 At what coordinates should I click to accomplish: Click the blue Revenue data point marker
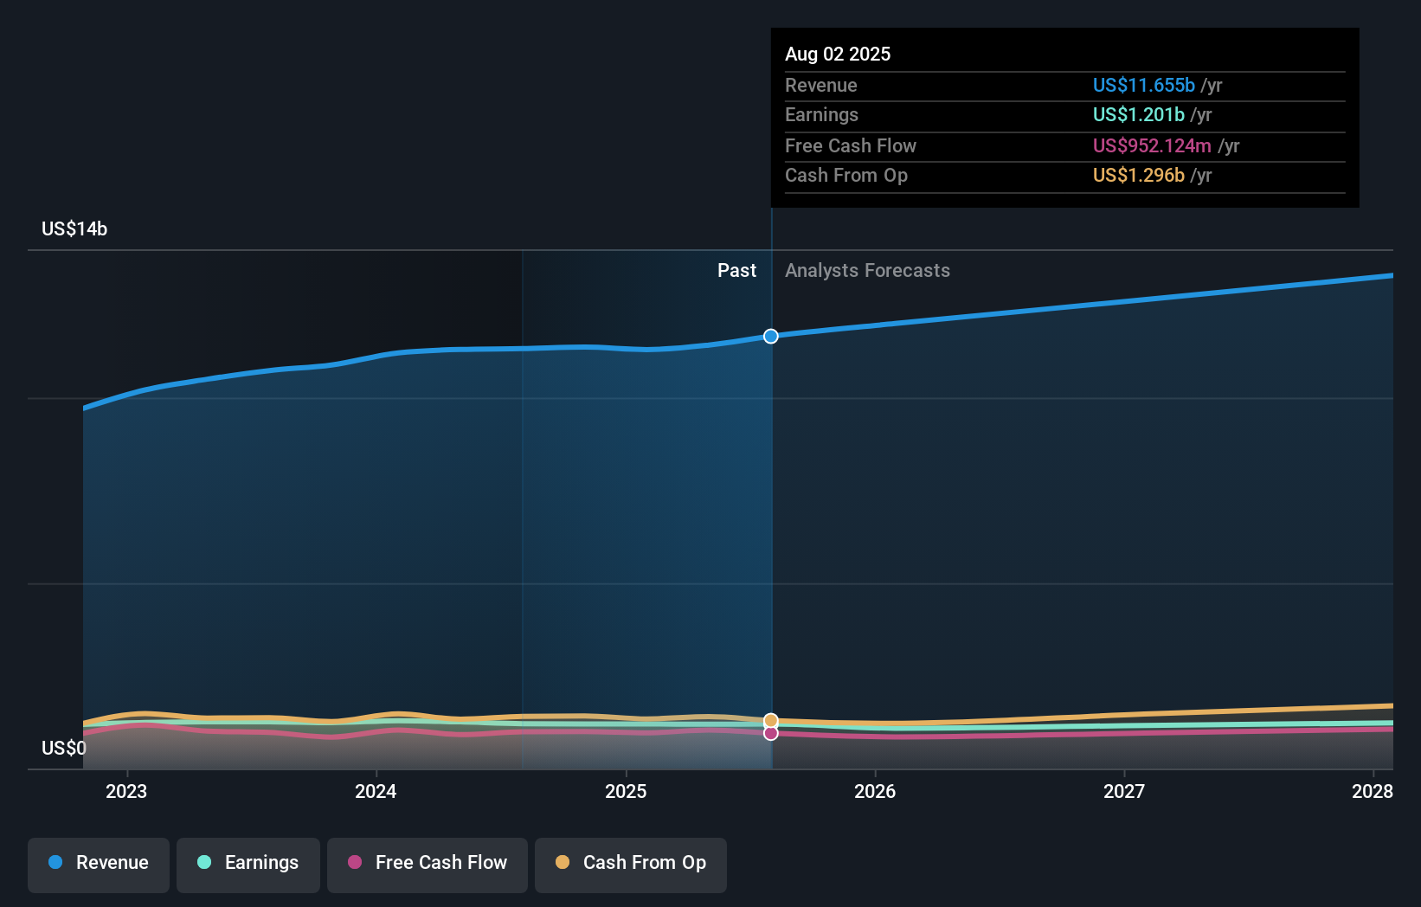click(x=771, y=336)
